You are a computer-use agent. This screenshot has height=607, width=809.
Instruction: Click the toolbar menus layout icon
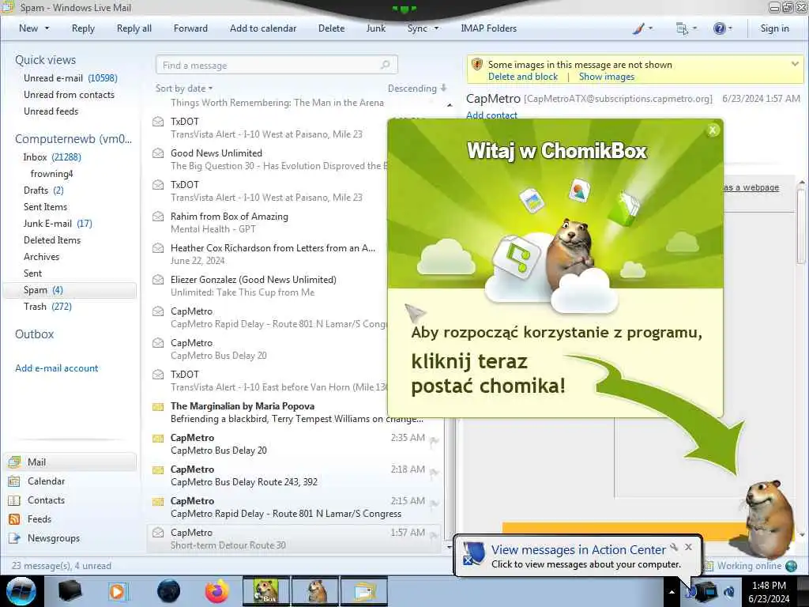(x=682, y=28)
